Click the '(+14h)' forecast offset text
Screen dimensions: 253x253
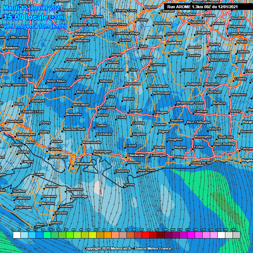[57, 17]
